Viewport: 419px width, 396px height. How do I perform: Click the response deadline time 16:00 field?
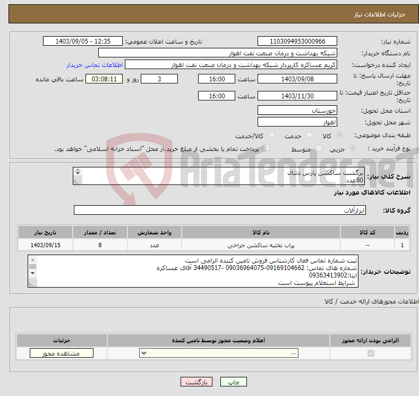(x=217, y=79)
